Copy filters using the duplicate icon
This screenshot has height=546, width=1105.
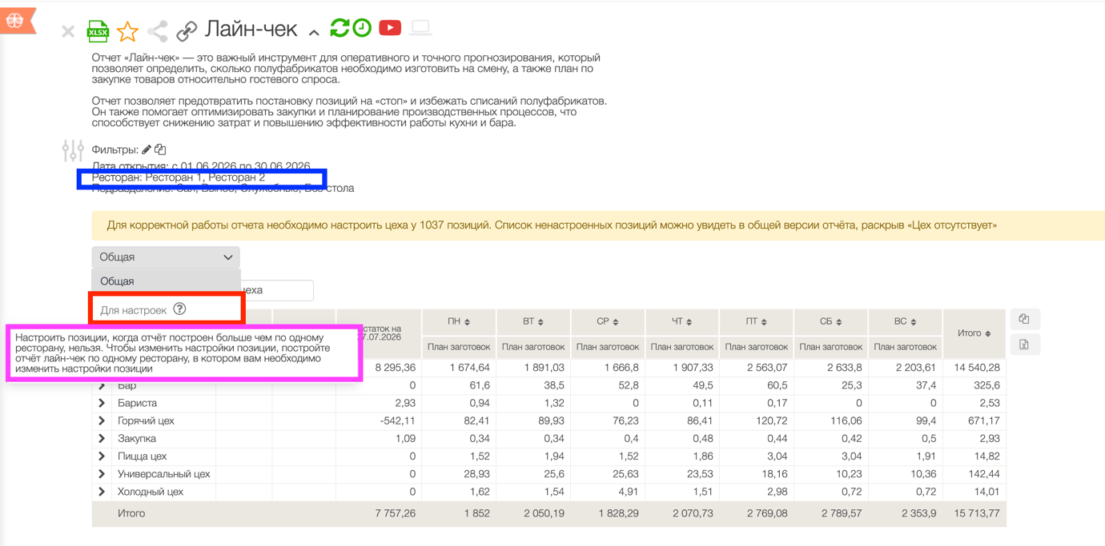tap(160, 149)
